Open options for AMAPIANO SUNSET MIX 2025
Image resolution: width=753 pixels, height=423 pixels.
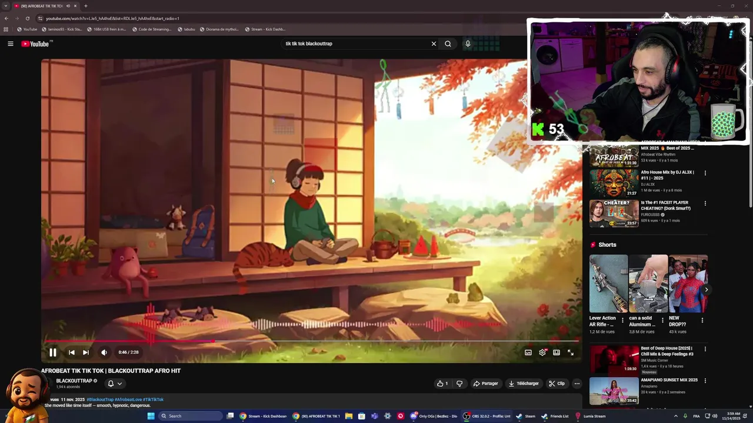(x=705, y=381)
